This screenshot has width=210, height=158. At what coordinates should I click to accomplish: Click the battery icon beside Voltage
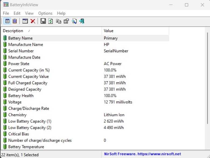pyautogui.click(x=5, y=102)
